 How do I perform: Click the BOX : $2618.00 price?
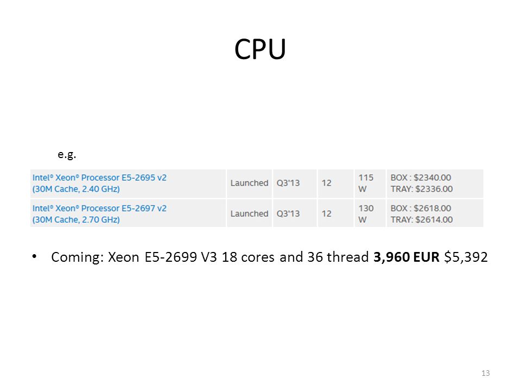pyautogui.click(x=421, y=208)
